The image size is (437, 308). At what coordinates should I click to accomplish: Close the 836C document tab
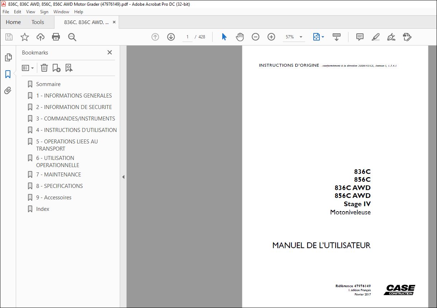click(x=114, y=22)
